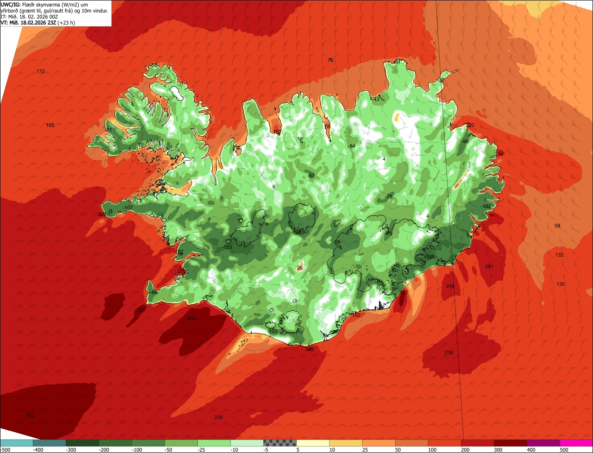Click the value '-63' in central Iceland

(x=310, y=176)
